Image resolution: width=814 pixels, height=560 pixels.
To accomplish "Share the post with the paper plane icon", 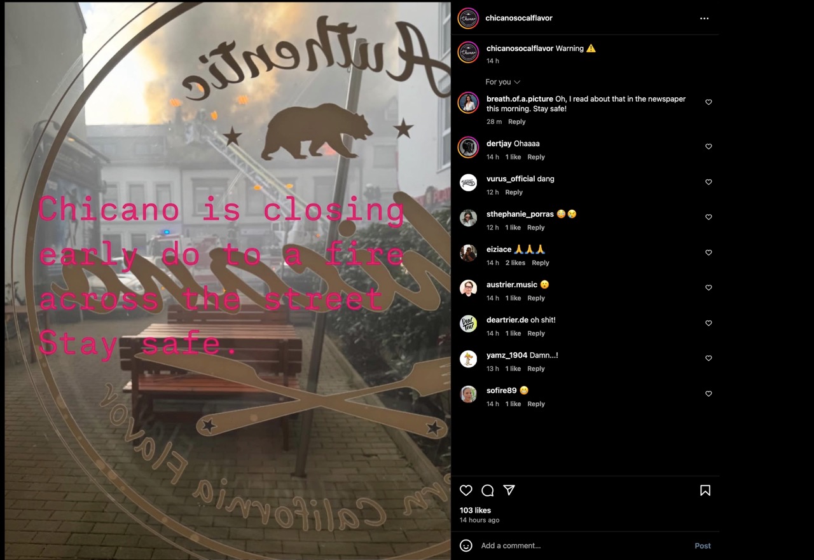I will point(509,490).
